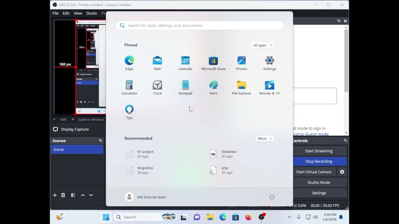The width and height of the screenshot is (399, 224).
Task: Open scene filters in OBS Scenes dock
Action: point(73,195)
